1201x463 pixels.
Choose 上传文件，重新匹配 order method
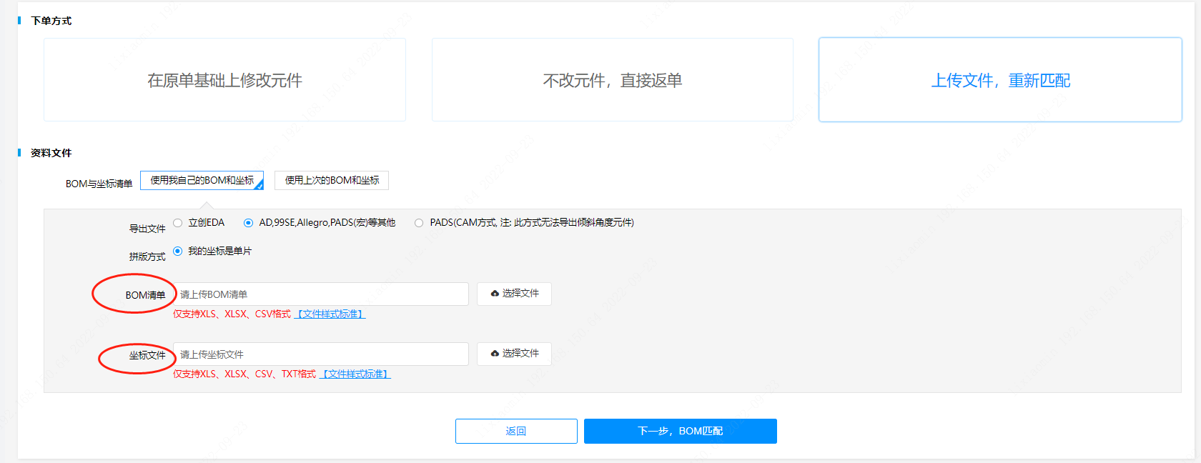pos(999,80)
